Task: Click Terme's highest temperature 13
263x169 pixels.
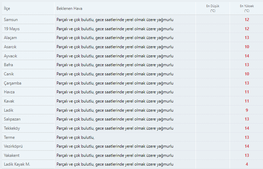Action: tap(247, 137)
